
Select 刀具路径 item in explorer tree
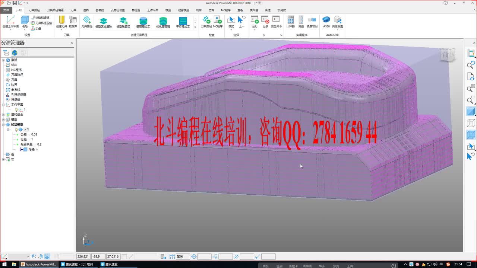(x=17, y=75)
